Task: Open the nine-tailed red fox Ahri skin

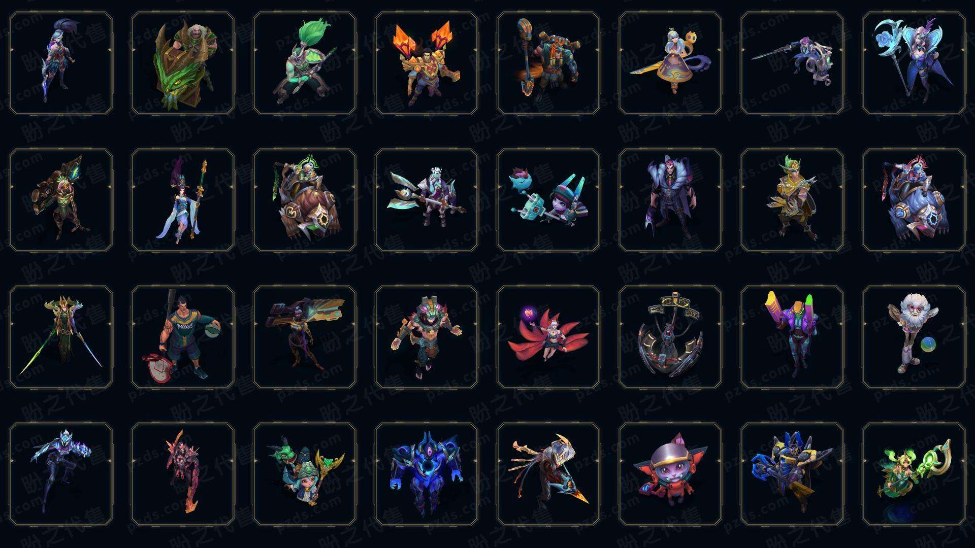Action: coord(548,337)
